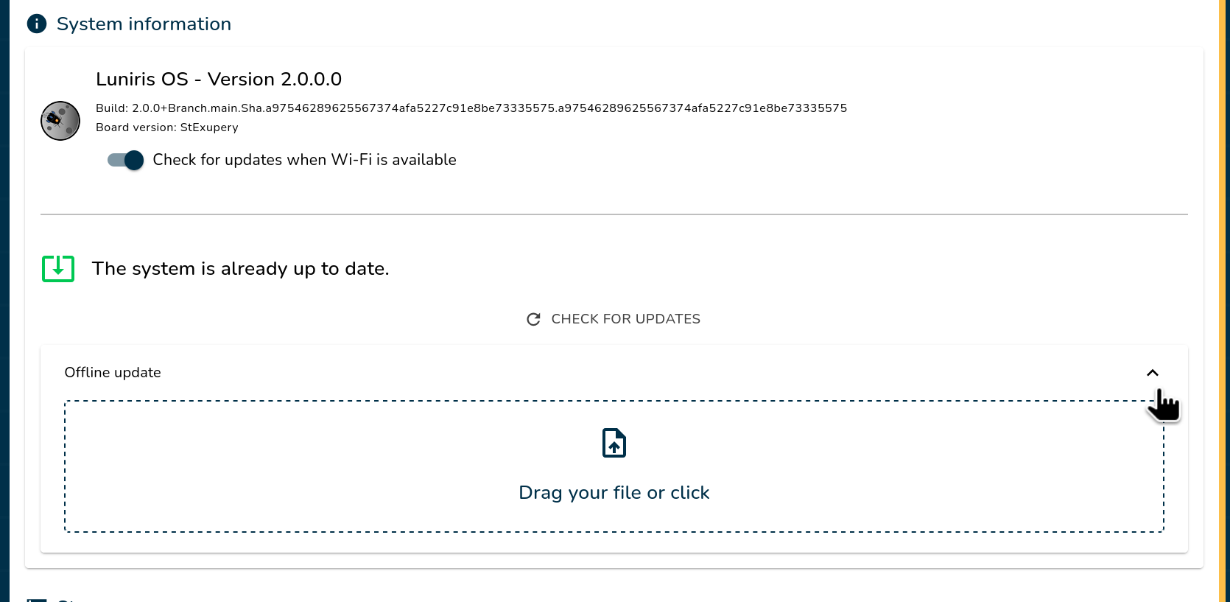
Task: Click the refresh arrow icon beside Check for Updates
Action: tap(534, 319)
